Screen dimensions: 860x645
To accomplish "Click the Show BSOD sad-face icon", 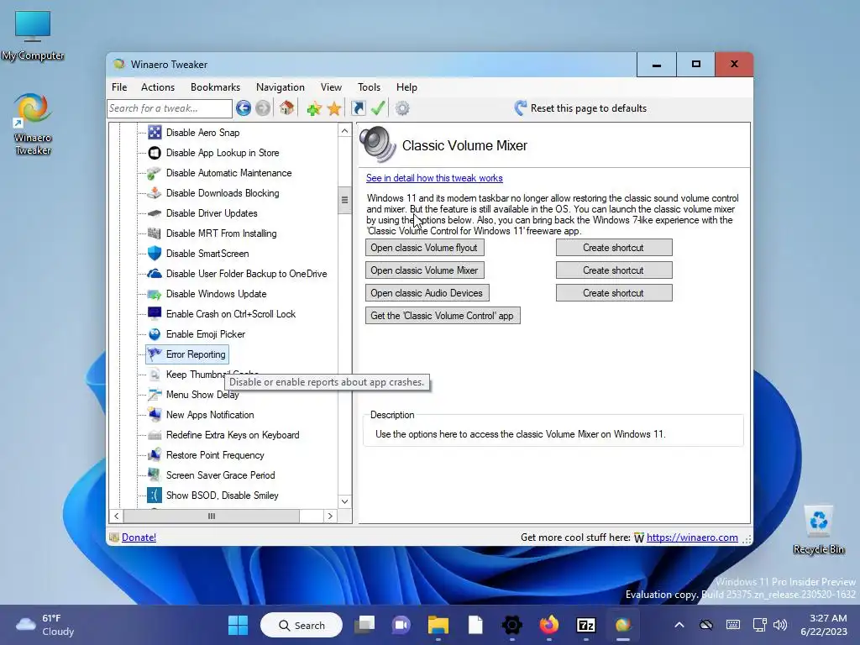I will click(155, 496).
